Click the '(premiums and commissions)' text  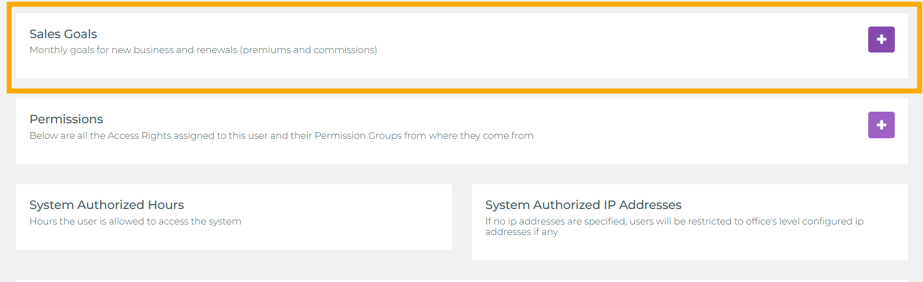coord(309,50)
